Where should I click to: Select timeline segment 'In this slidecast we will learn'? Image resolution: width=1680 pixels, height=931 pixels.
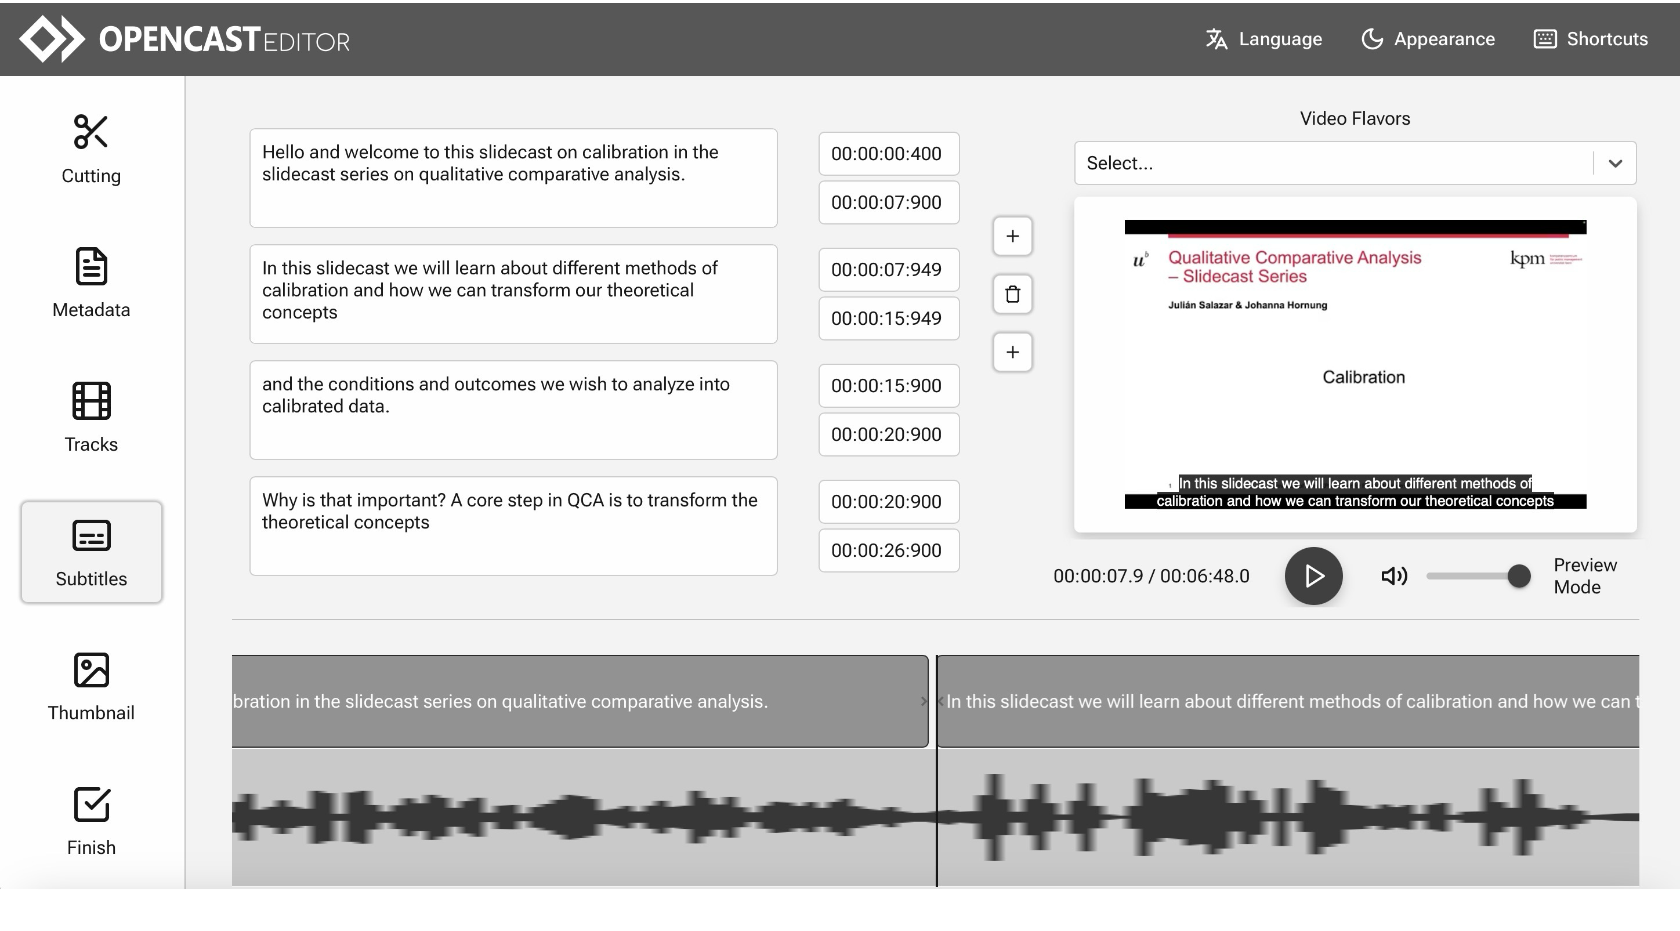tap(1287, 701)
